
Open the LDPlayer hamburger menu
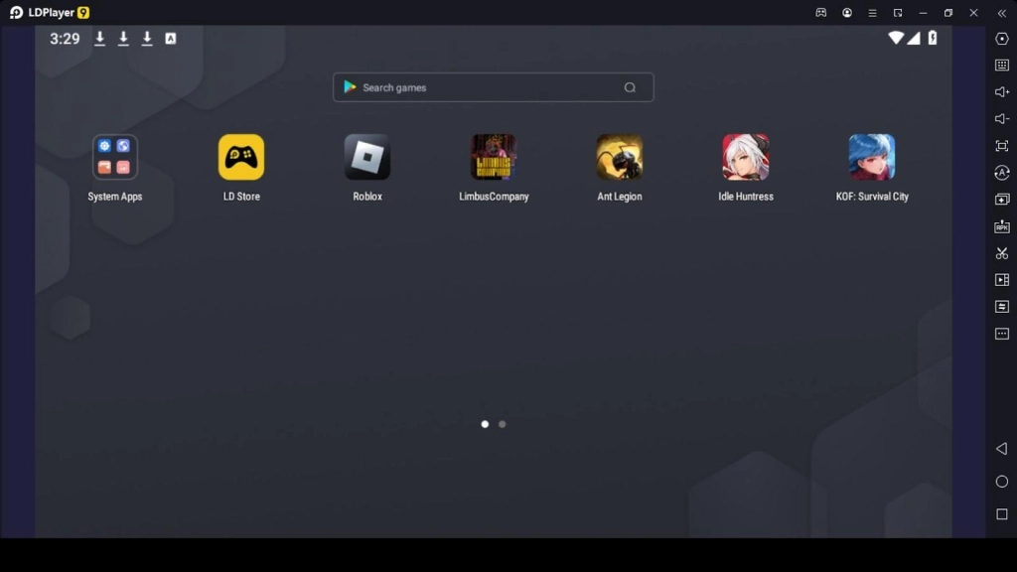[872, 13]
